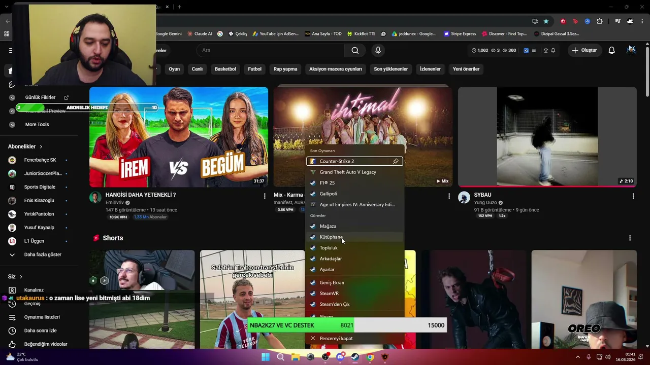Select the Aksiyon-macera oyunları chip
This screenshot has height=365, width=650.
click(336, 69)
